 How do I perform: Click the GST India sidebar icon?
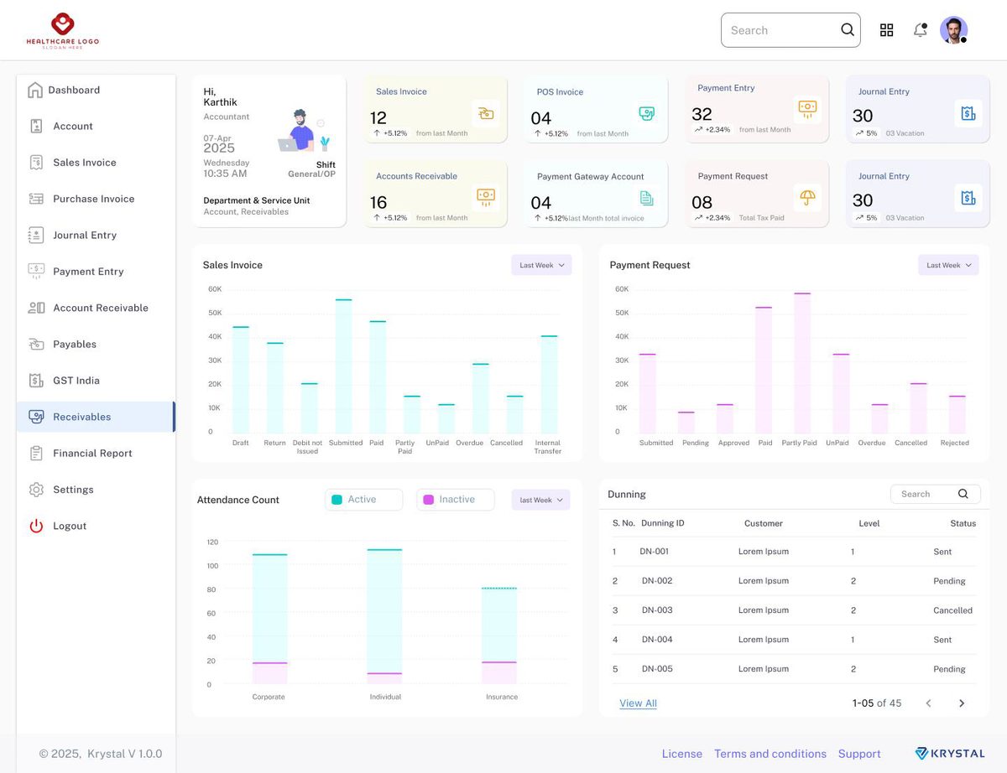pyautogui.click(x=36, y=381)
